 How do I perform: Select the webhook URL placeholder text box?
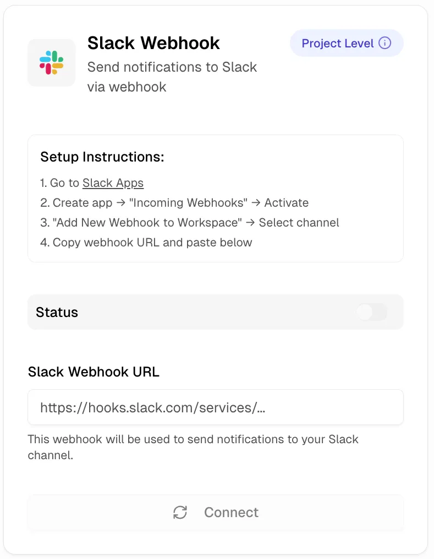pos(216,407)
